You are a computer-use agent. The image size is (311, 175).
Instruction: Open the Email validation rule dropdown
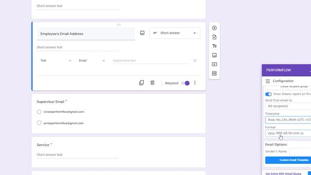[x=92, y=60]
